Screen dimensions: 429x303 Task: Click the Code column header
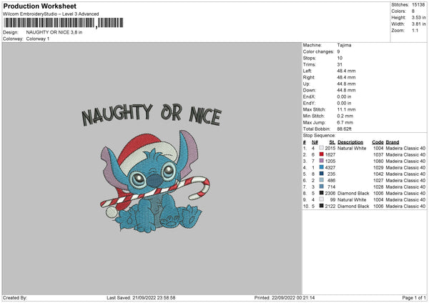click(x=378, y=142)
